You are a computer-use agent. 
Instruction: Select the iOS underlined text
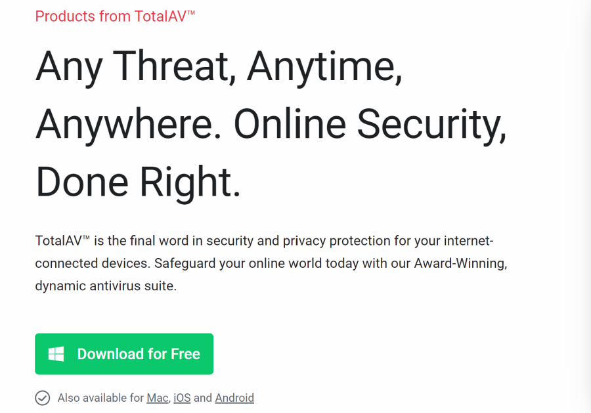tap(183, 398)
